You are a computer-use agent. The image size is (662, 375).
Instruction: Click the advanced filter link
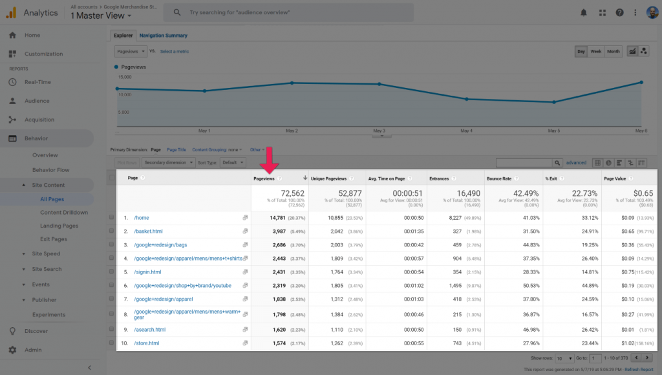coord(575,162)
